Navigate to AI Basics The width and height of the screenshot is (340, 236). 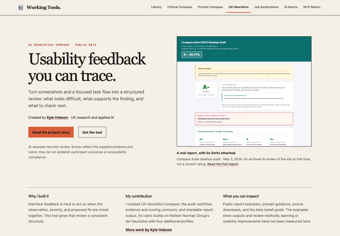tap(291, 7)
